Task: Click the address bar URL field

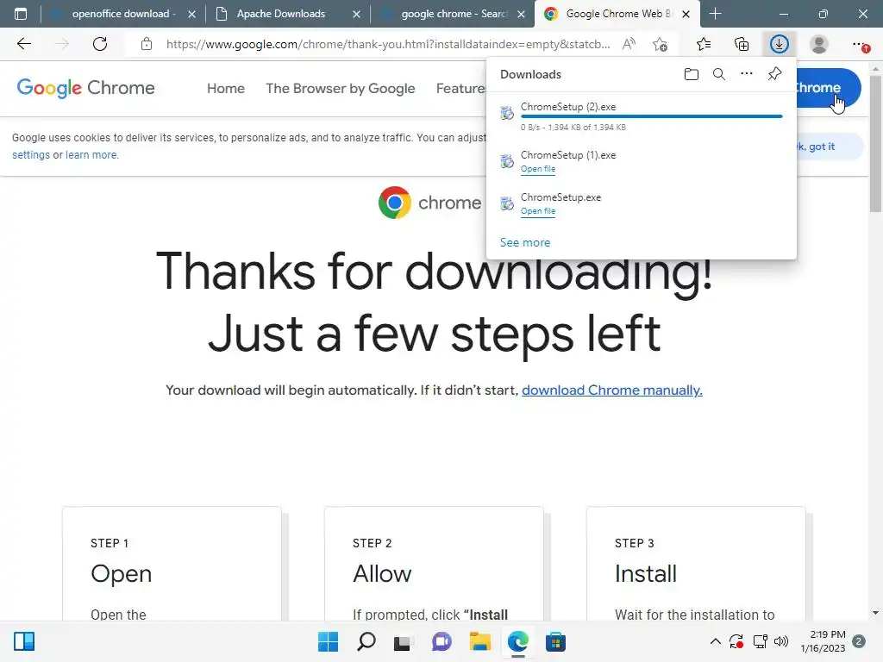Action: (x=388, y=44)
